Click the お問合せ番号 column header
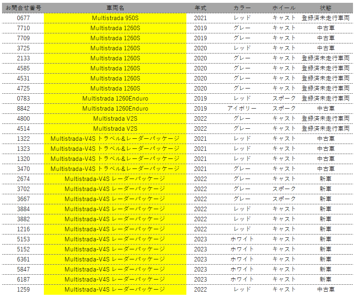Viewport: 355px width, 296px height. (23, 8)
